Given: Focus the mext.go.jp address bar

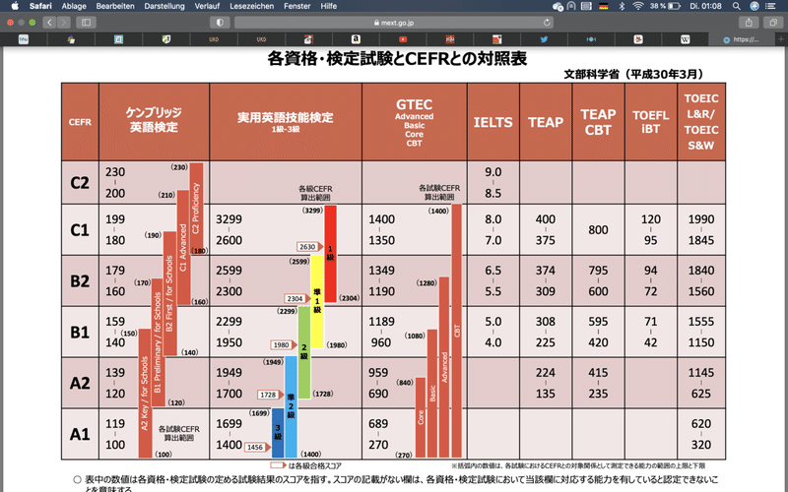Looking at the screenshot, I should [393, 23].
